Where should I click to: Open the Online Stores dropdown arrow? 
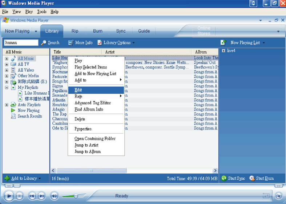[278, 31]
